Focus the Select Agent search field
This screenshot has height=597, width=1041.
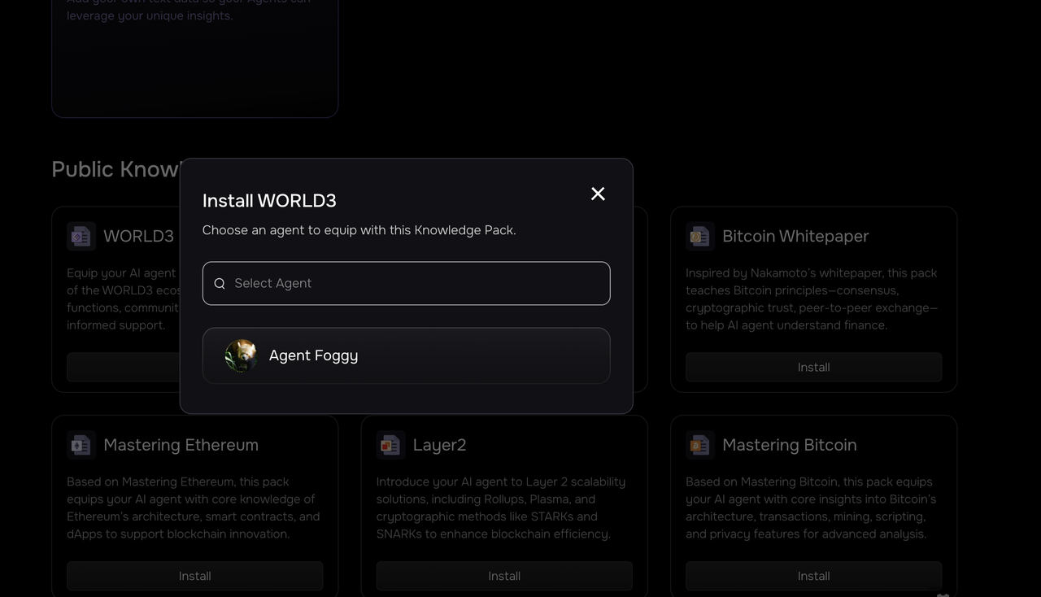[415, 283]
